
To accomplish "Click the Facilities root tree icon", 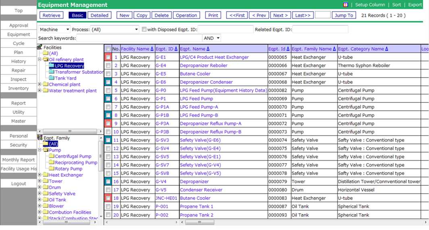I will (x=40, y=47).
